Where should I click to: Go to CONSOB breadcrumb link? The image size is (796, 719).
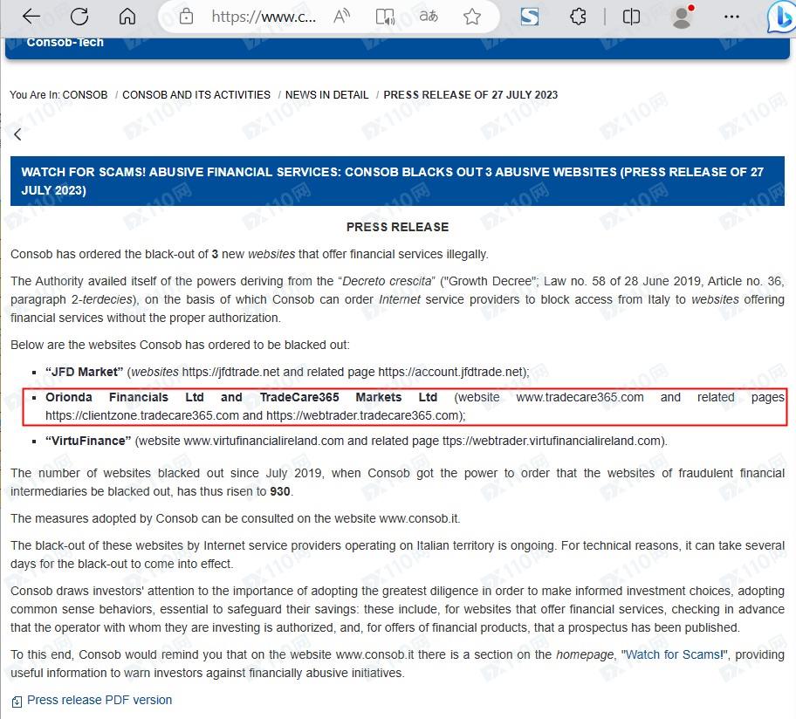click(86, 95)
